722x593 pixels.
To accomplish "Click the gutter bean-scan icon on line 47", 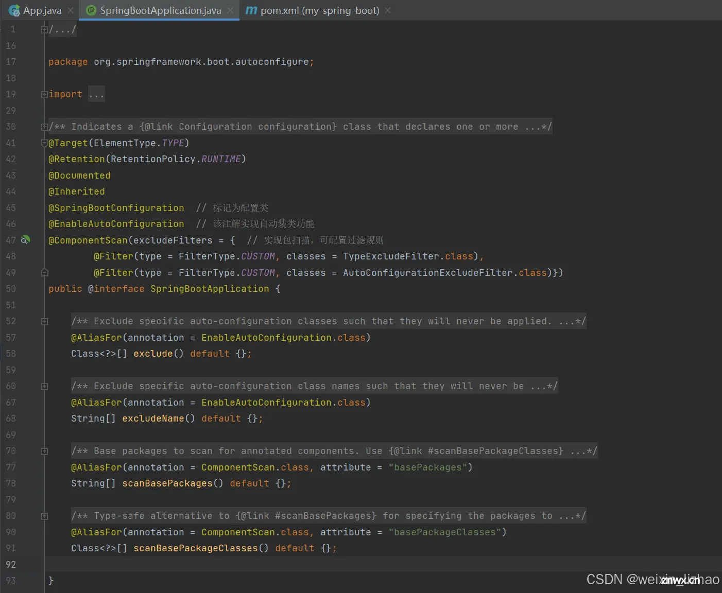I will [25, 240].
